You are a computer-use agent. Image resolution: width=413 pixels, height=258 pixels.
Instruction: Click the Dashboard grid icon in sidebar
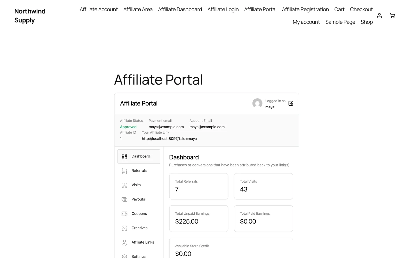tap(124, 156)
